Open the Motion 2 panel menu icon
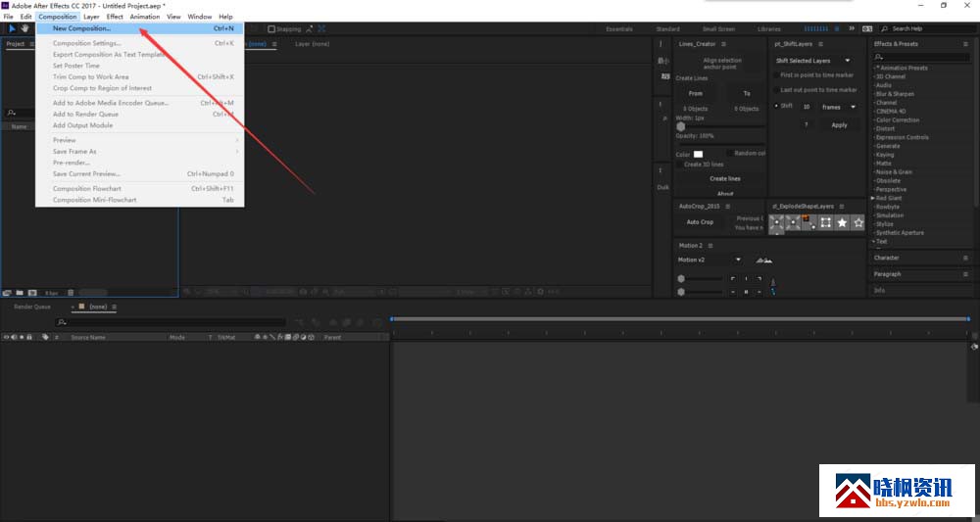The width and height of the screenshot is (980, 522). click(x=710, y=246)
